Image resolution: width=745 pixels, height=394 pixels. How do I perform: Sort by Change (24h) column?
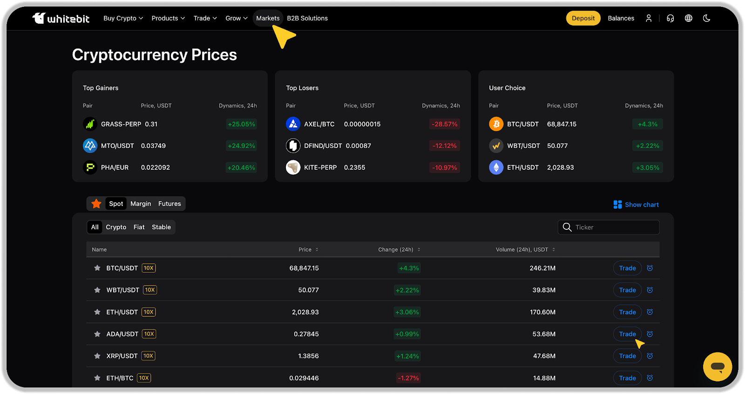pyautogui.click(x=399, y=249)
